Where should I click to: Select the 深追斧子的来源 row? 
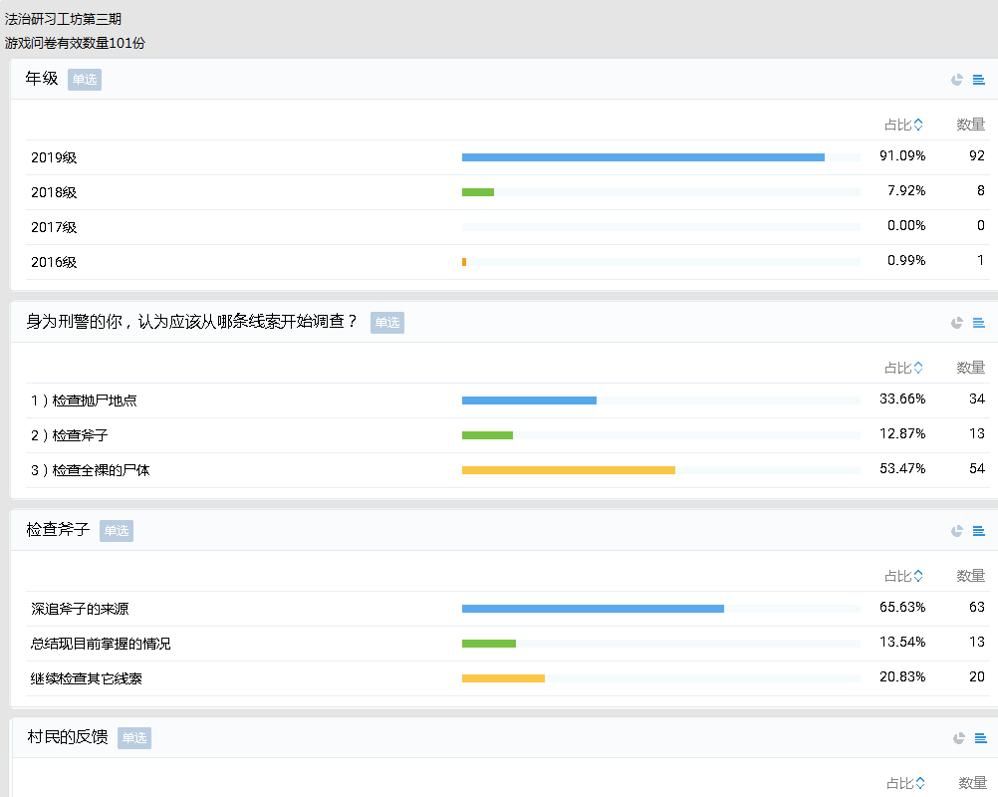point(80,609)
